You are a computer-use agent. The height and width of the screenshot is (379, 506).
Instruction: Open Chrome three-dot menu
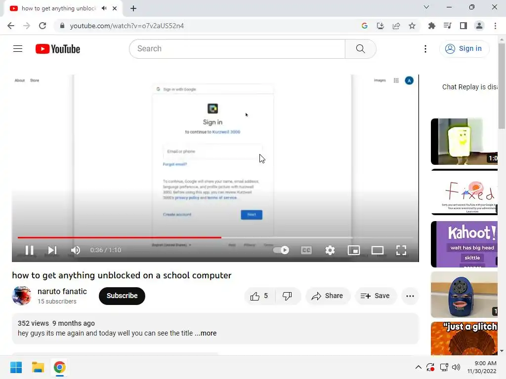495,26
